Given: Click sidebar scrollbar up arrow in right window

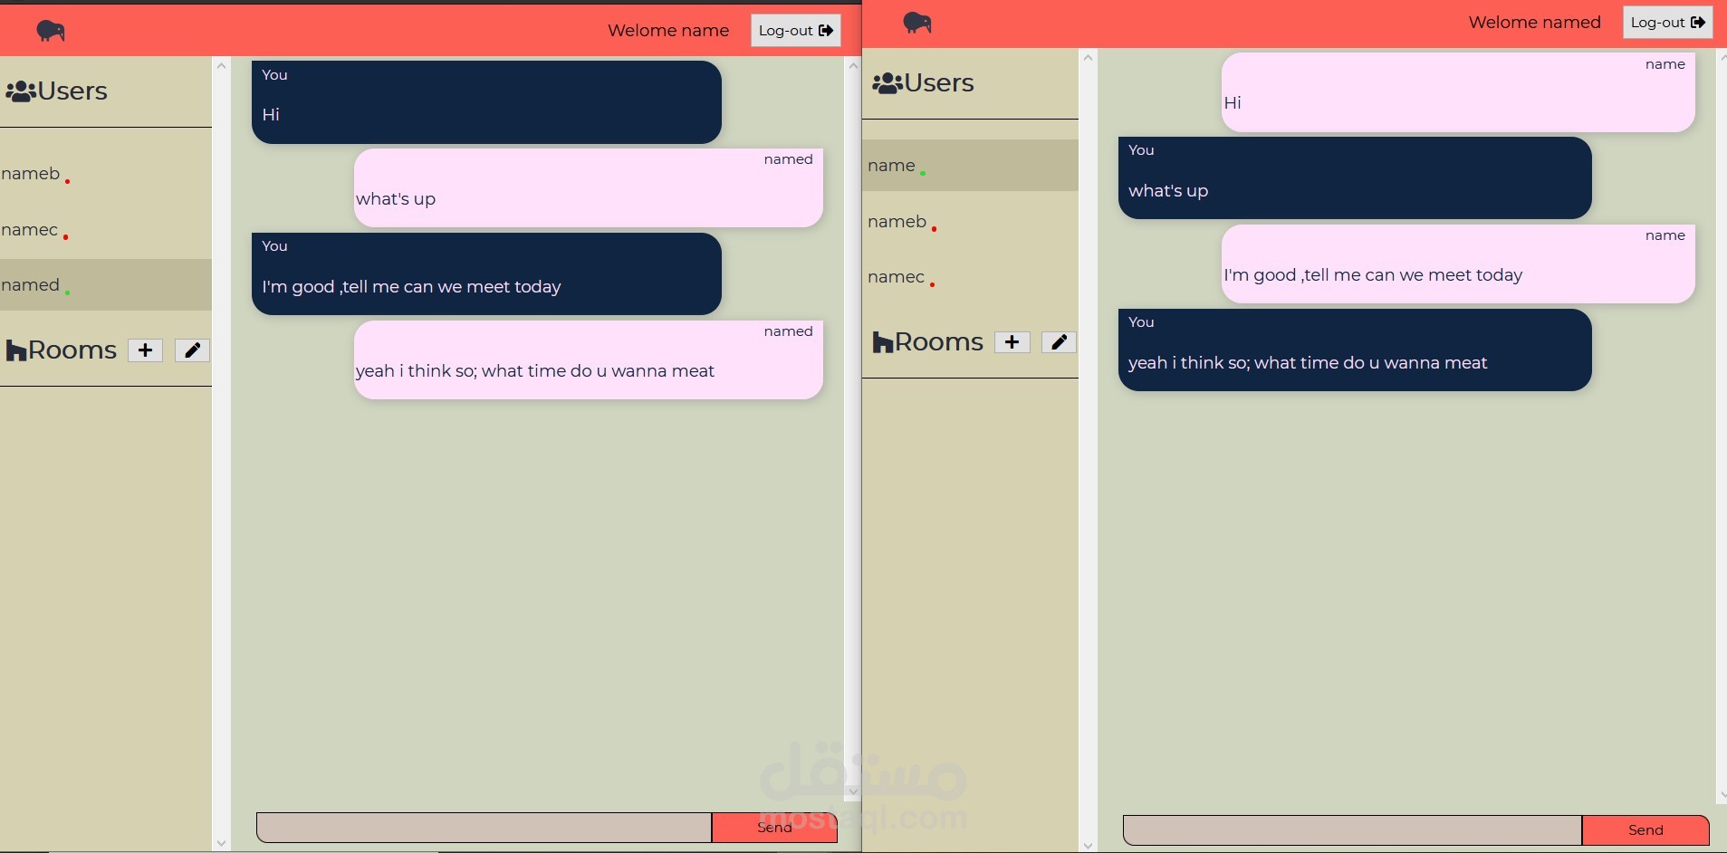Looking at the screenshot, I should (1088, 58).
